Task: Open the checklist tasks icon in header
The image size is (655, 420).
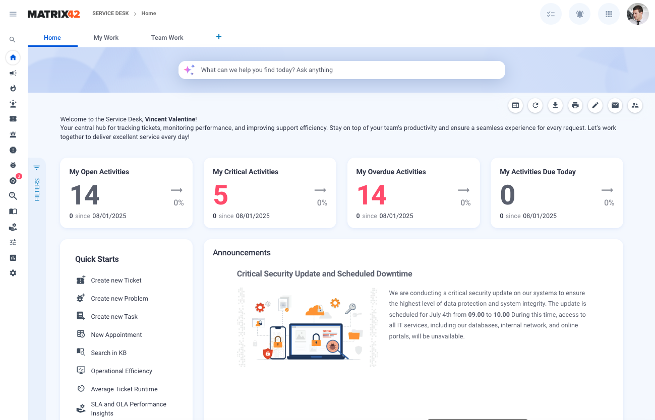Action: click(551, 14)
